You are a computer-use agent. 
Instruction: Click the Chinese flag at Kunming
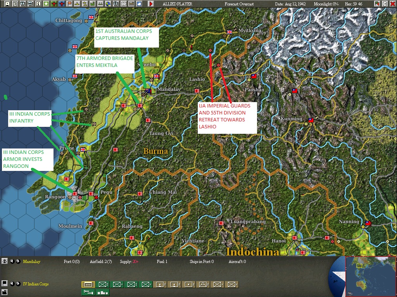pyautogui.click(x=311, y=120)
